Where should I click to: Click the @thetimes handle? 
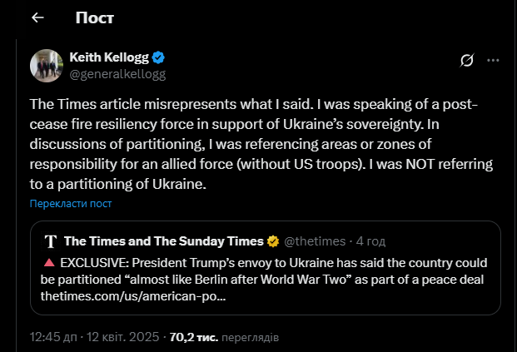[316, 241]
